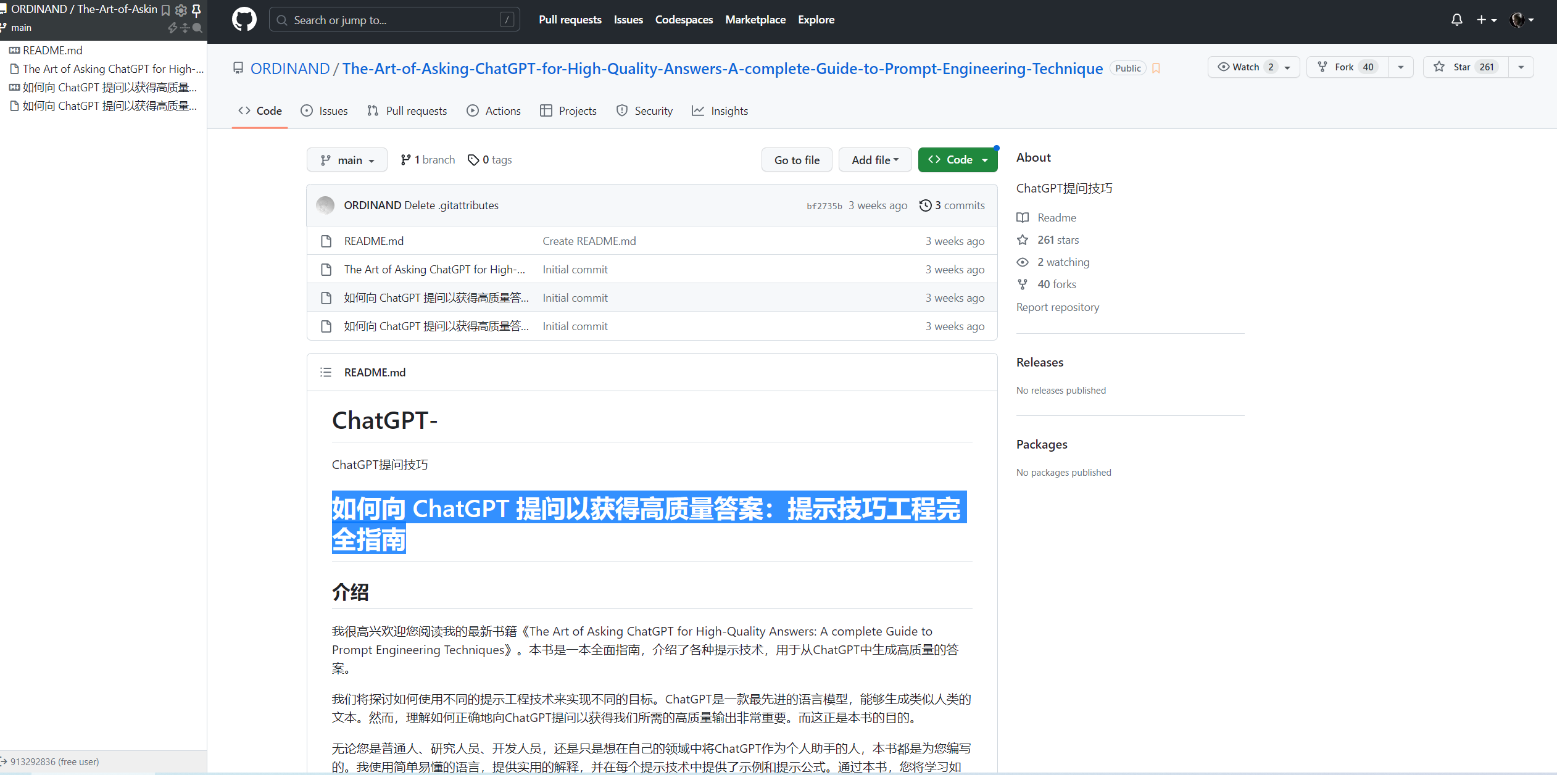Open the ORDINAND owner link

pyautogui.click(x=290, y=68)
